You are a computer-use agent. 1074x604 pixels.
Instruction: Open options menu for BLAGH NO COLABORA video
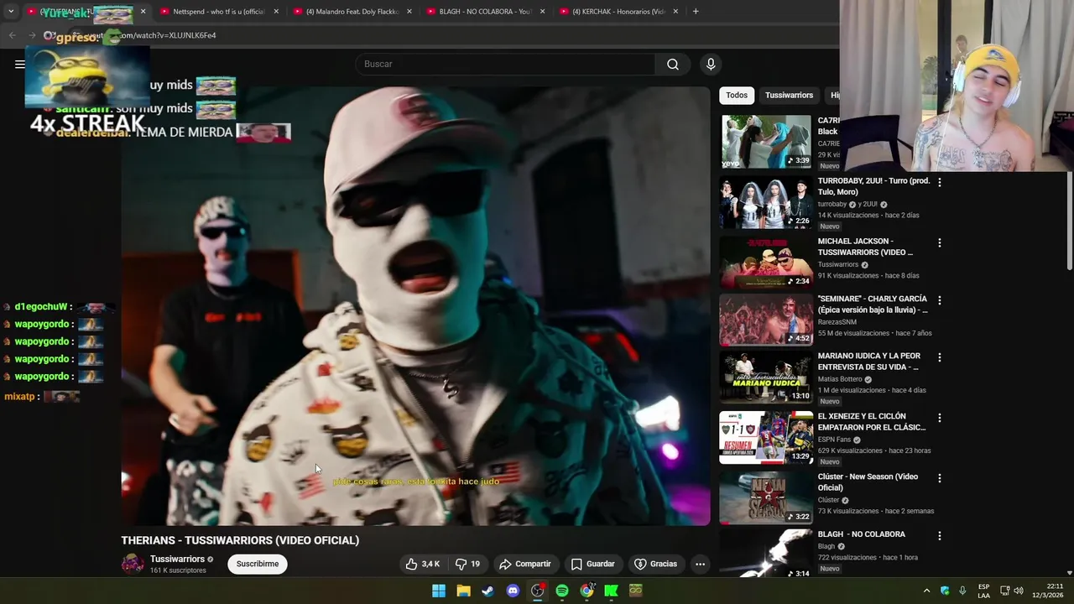click(x=939, y=535)
